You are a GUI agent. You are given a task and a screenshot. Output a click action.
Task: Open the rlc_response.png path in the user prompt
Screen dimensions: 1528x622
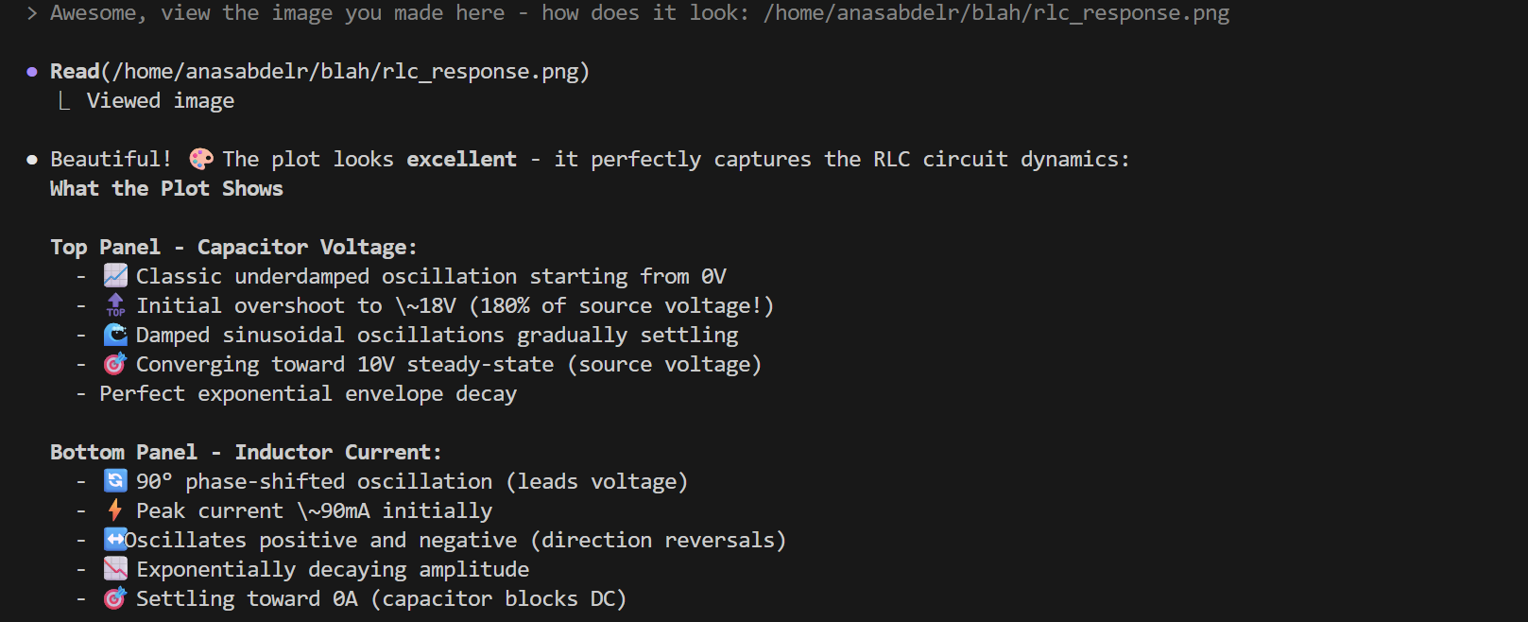996,13
